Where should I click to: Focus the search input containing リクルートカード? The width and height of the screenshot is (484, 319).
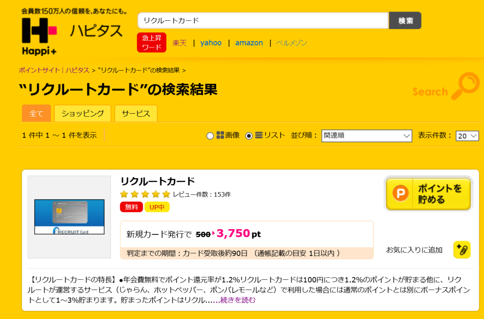(x=263, y=20)
